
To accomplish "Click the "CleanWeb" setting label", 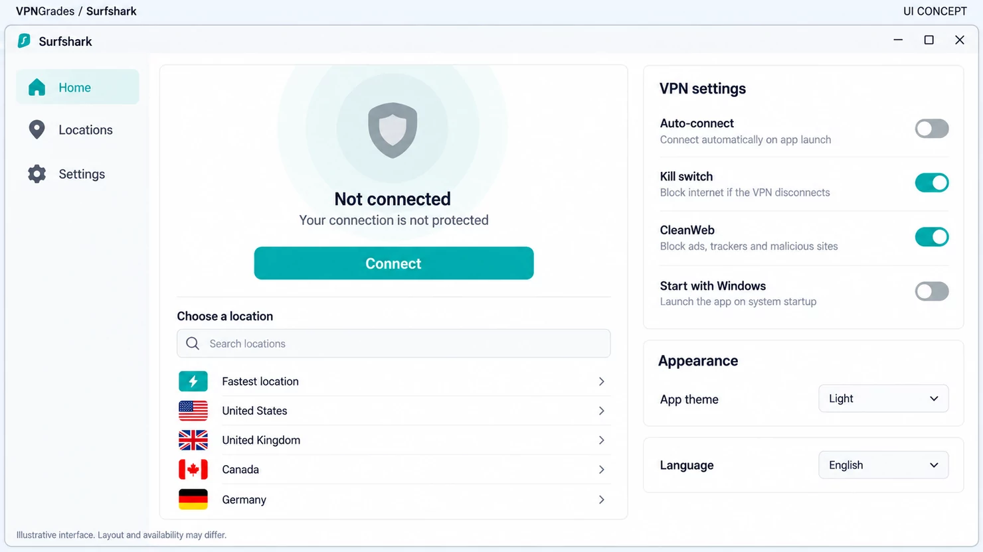I will coord(687,230).
